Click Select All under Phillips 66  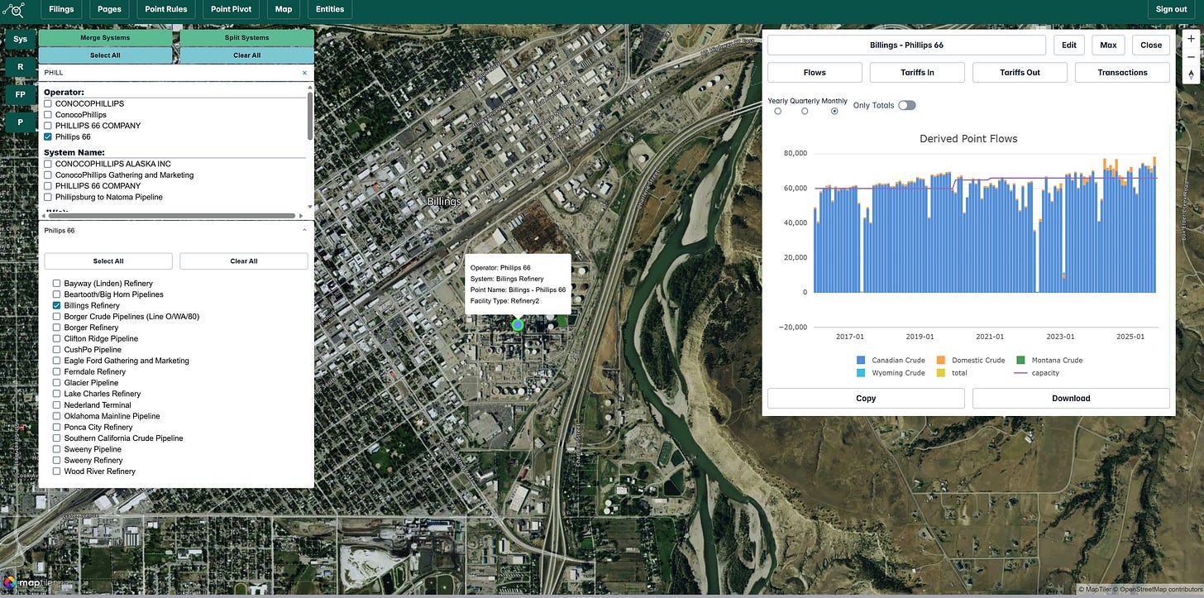click(108, 261)
